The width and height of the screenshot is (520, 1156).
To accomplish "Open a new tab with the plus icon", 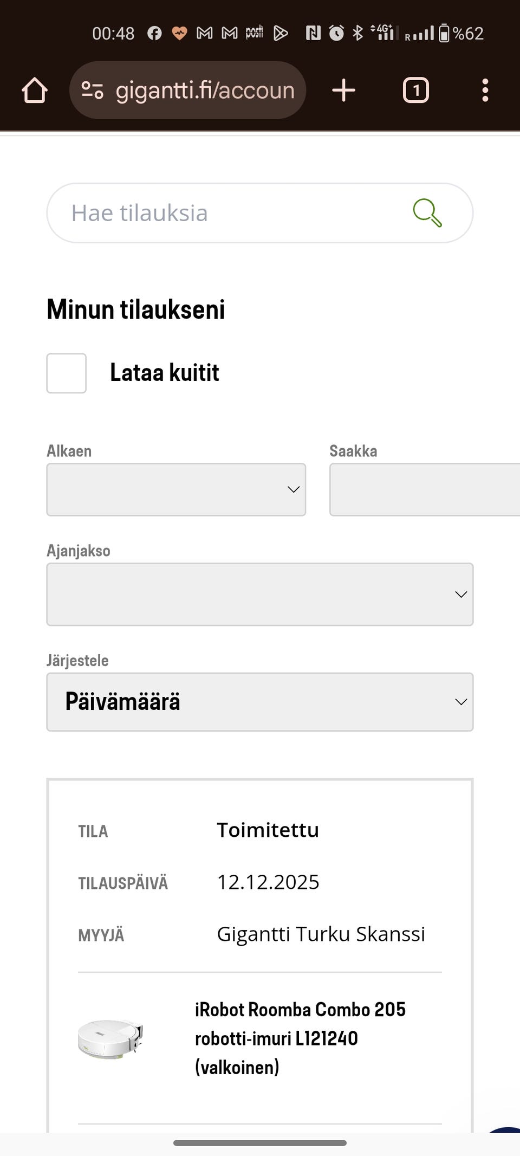I will point(343,91).
